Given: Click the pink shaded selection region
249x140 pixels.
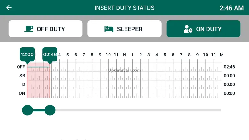Looking at the screenshot, I should click(x=39, y=80).
